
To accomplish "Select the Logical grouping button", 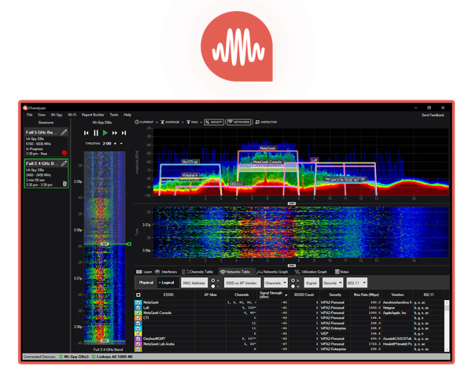I will point(168,283).
